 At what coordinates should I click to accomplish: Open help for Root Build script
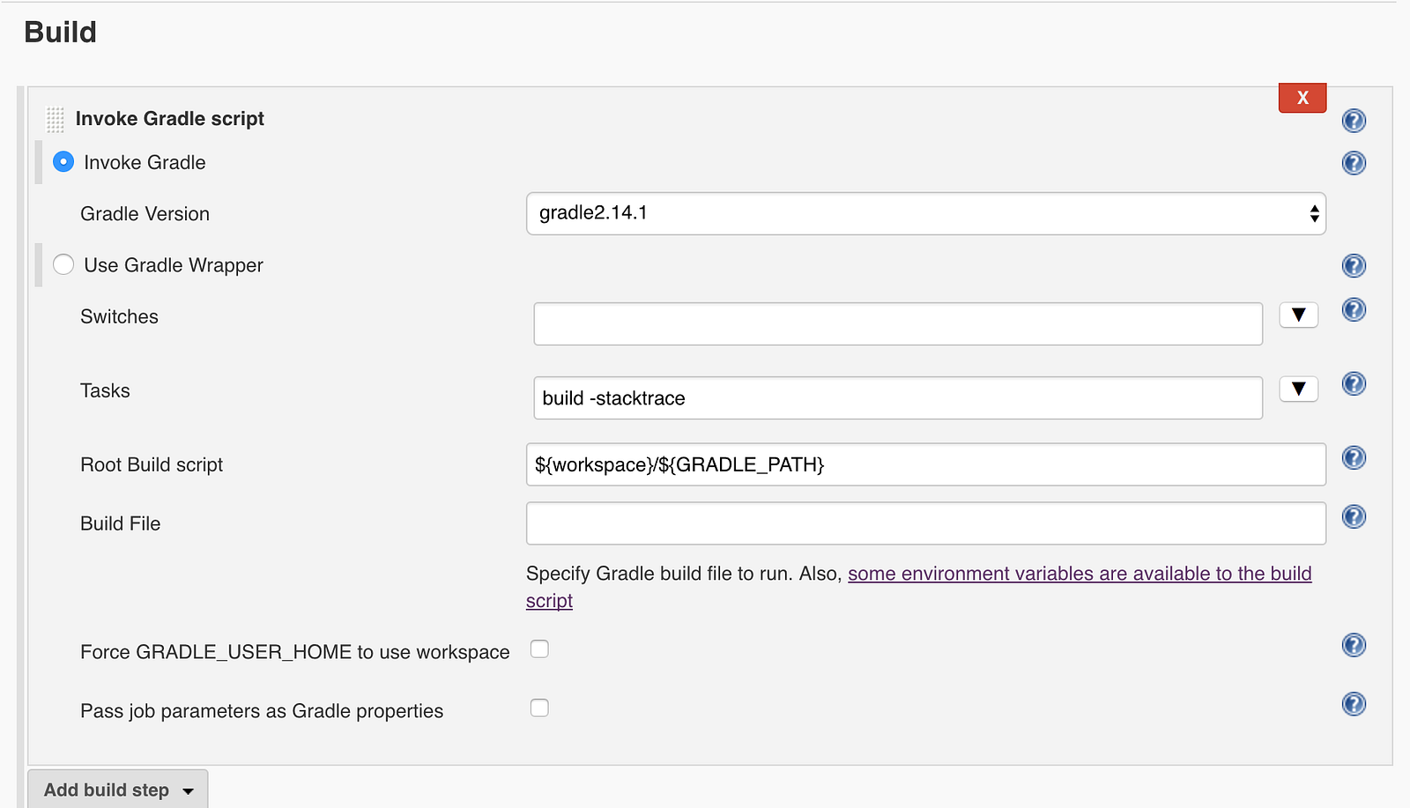(1354, 457)
